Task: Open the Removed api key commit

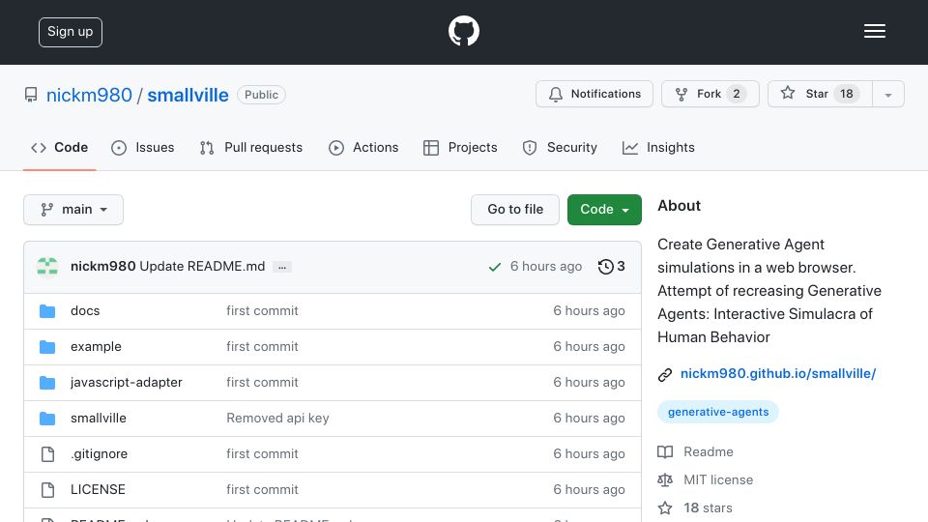Action: (x=277, y=418)
